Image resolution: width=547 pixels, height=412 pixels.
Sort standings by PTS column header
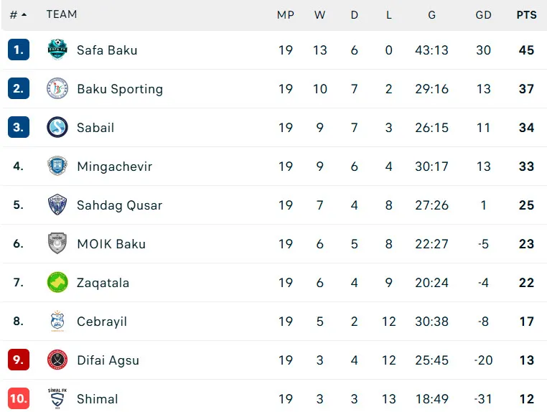pyautogui.click(x=526, y=14)
